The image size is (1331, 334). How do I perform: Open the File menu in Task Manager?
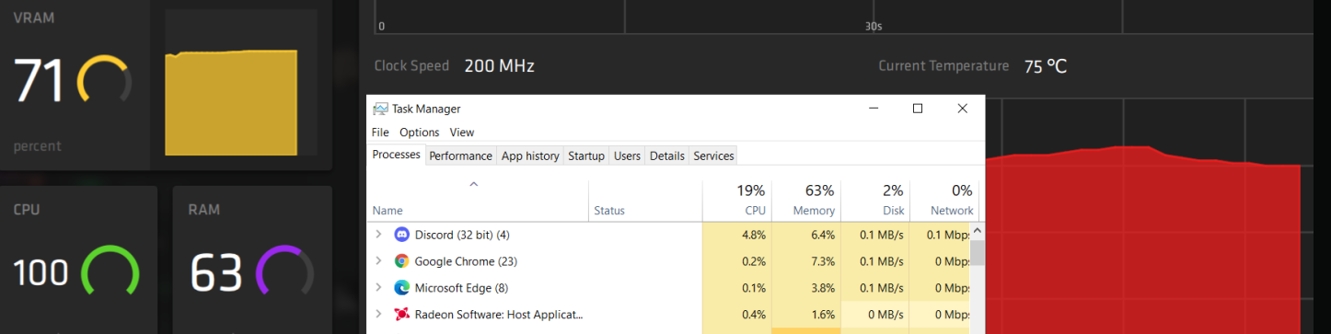point(380,132)
